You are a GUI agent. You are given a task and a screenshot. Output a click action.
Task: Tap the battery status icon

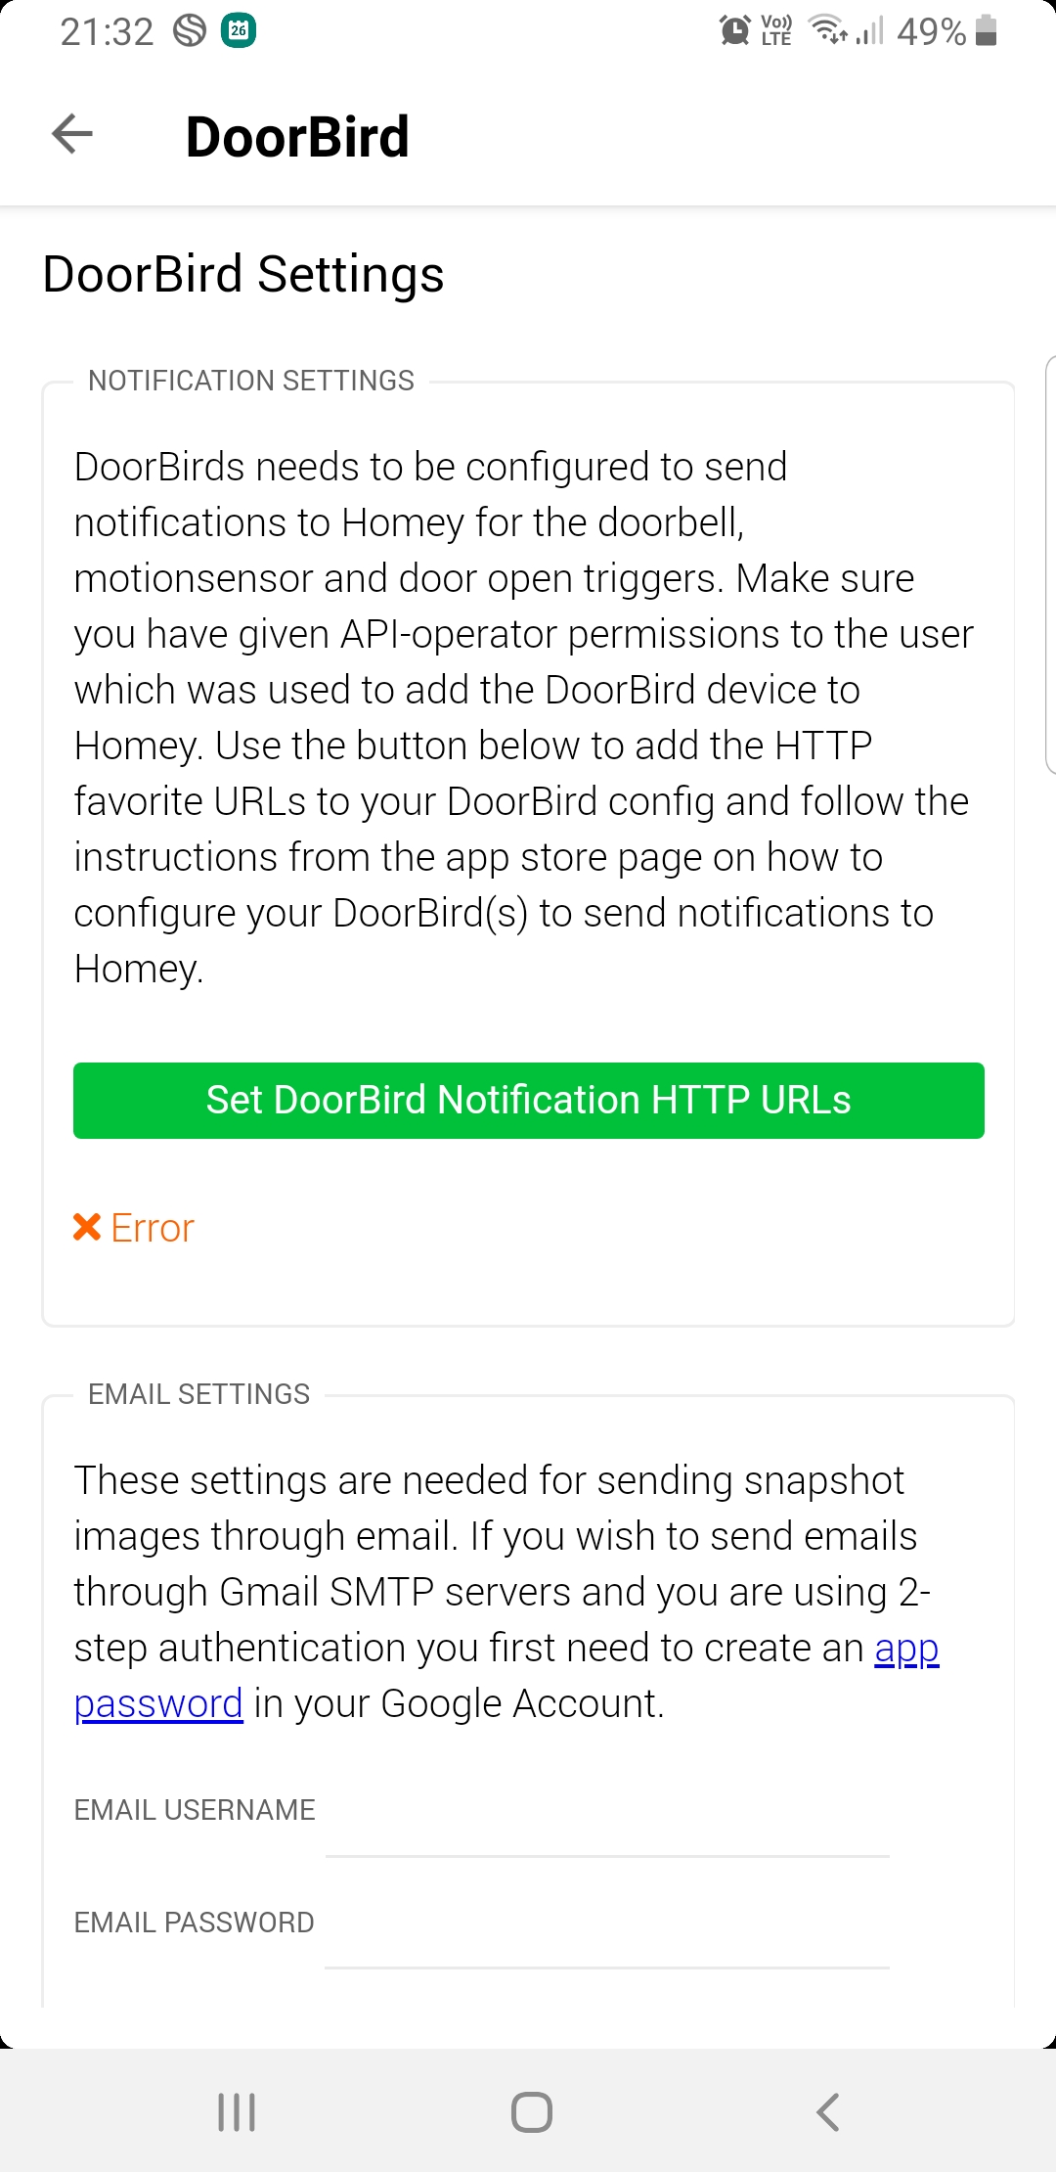coord(987,30)
